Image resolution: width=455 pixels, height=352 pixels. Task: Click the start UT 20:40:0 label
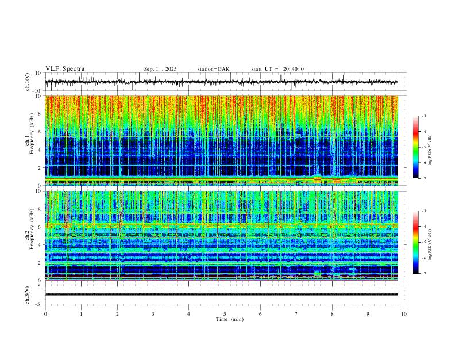pyautogui.click(x=277, y=69)
